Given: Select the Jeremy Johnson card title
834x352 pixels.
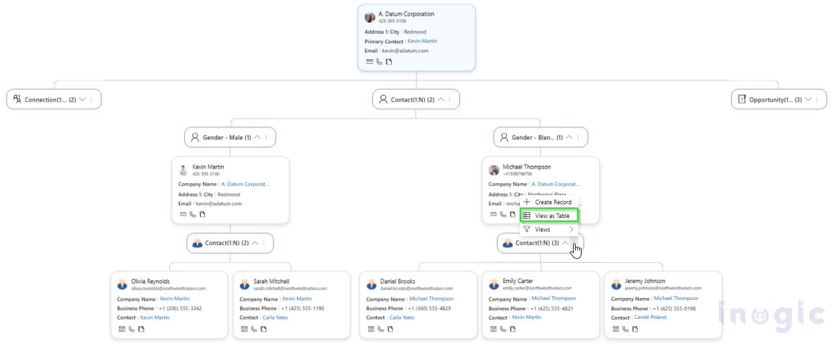Looking at the screenshot, I should [x=645, y=281].
